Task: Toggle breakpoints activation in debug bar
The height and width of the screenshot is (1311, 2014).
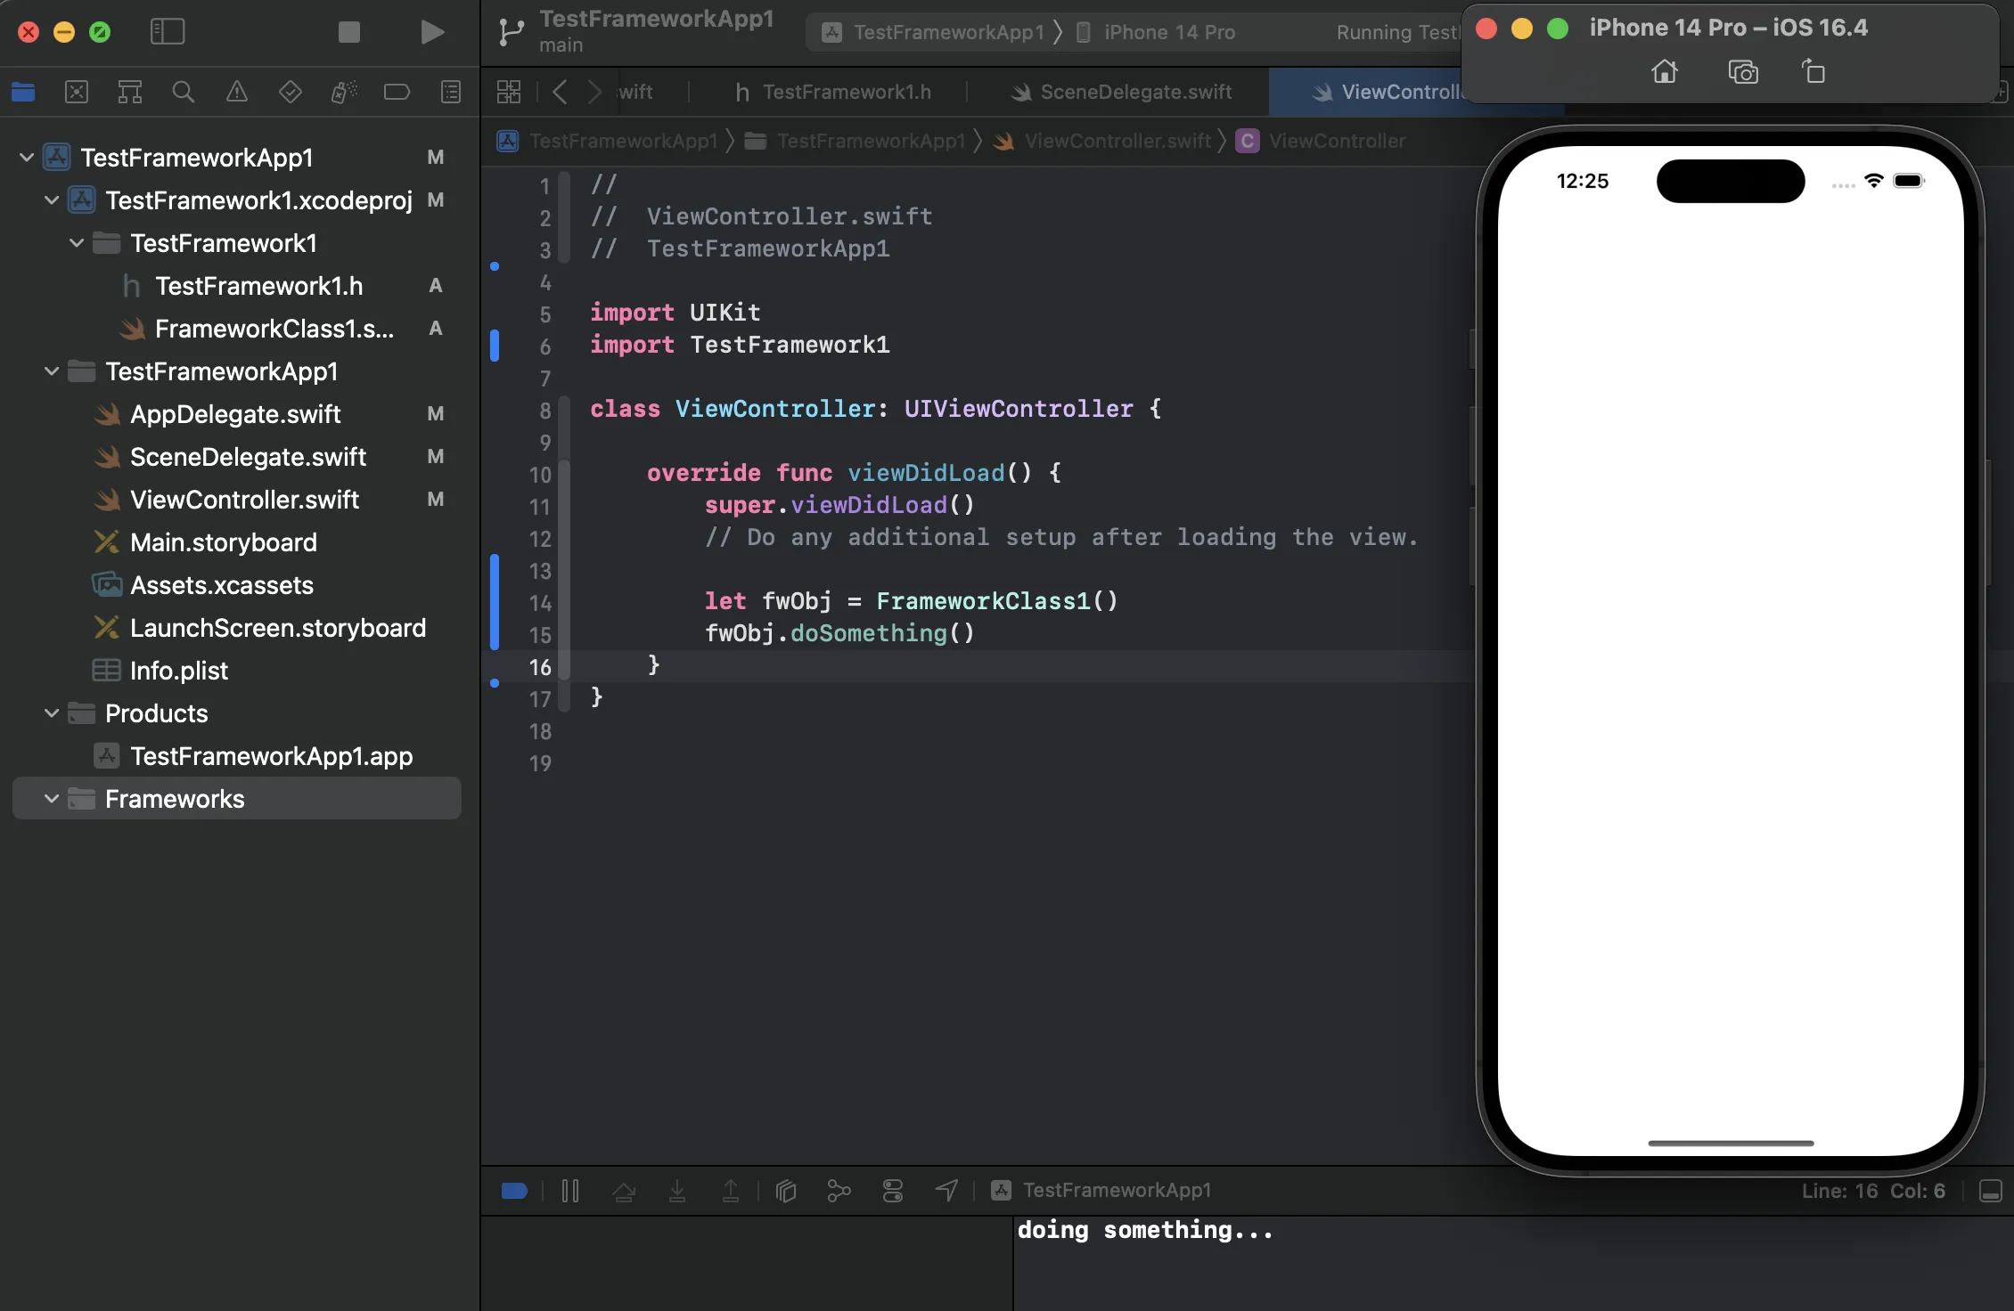Action: coord(514,1191)
